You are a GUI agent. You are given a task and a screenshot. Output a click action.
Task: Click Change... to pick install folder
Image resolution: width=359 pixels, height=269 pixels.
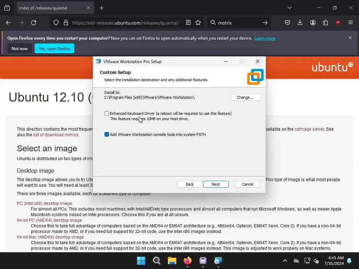point(245,97)
